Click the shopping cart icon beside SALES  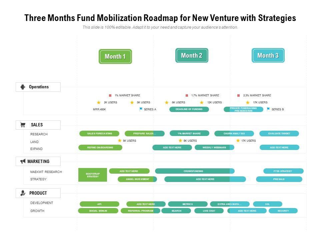pyautogui.click(x=23, y=125)
